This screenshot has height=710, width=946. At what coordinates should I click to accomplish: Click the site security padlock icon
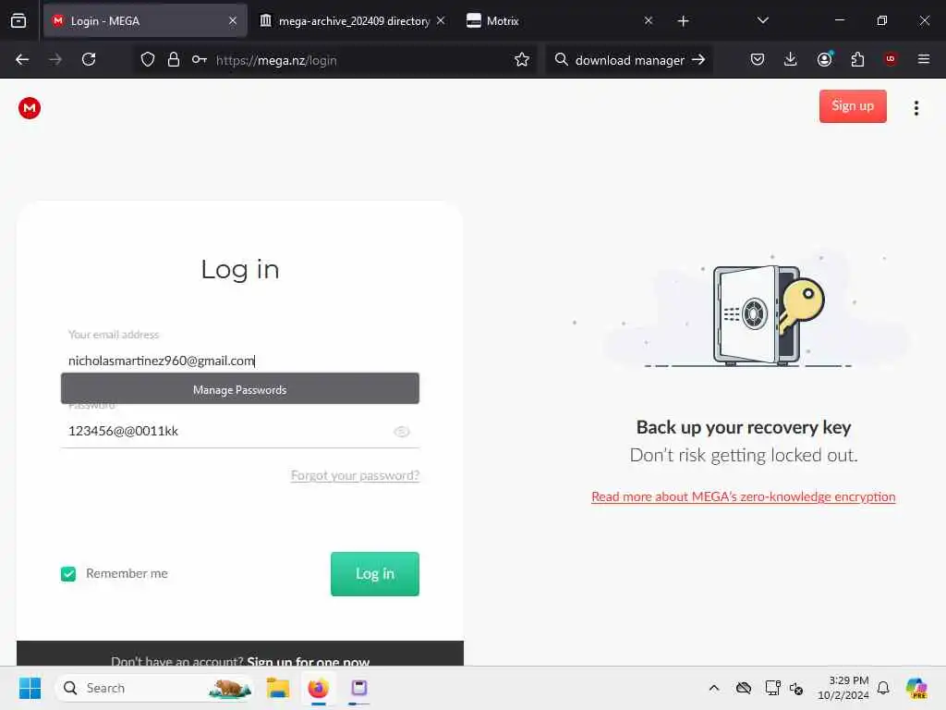[173, 59]
